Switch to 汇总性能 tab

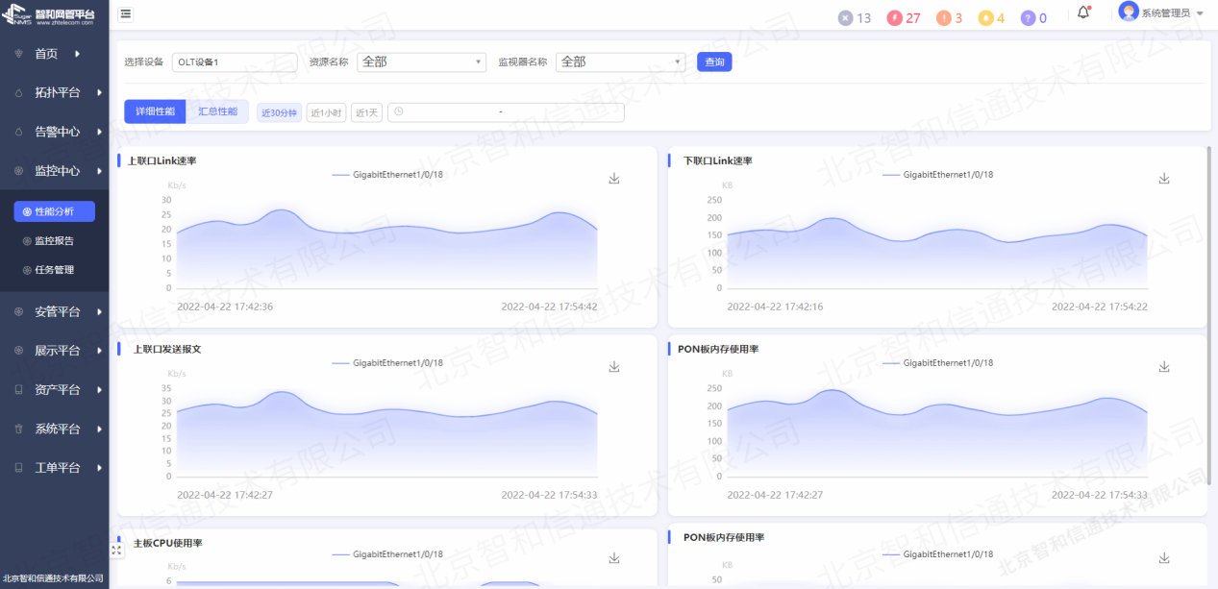click(x=217, y=111)
